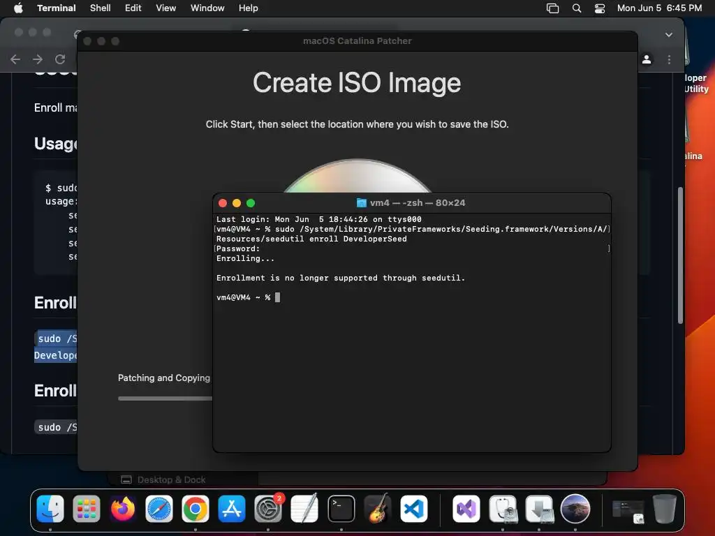Launch Firefox from the Dock
This screenshot has height=536, width=715.
(x=123, y=509)
